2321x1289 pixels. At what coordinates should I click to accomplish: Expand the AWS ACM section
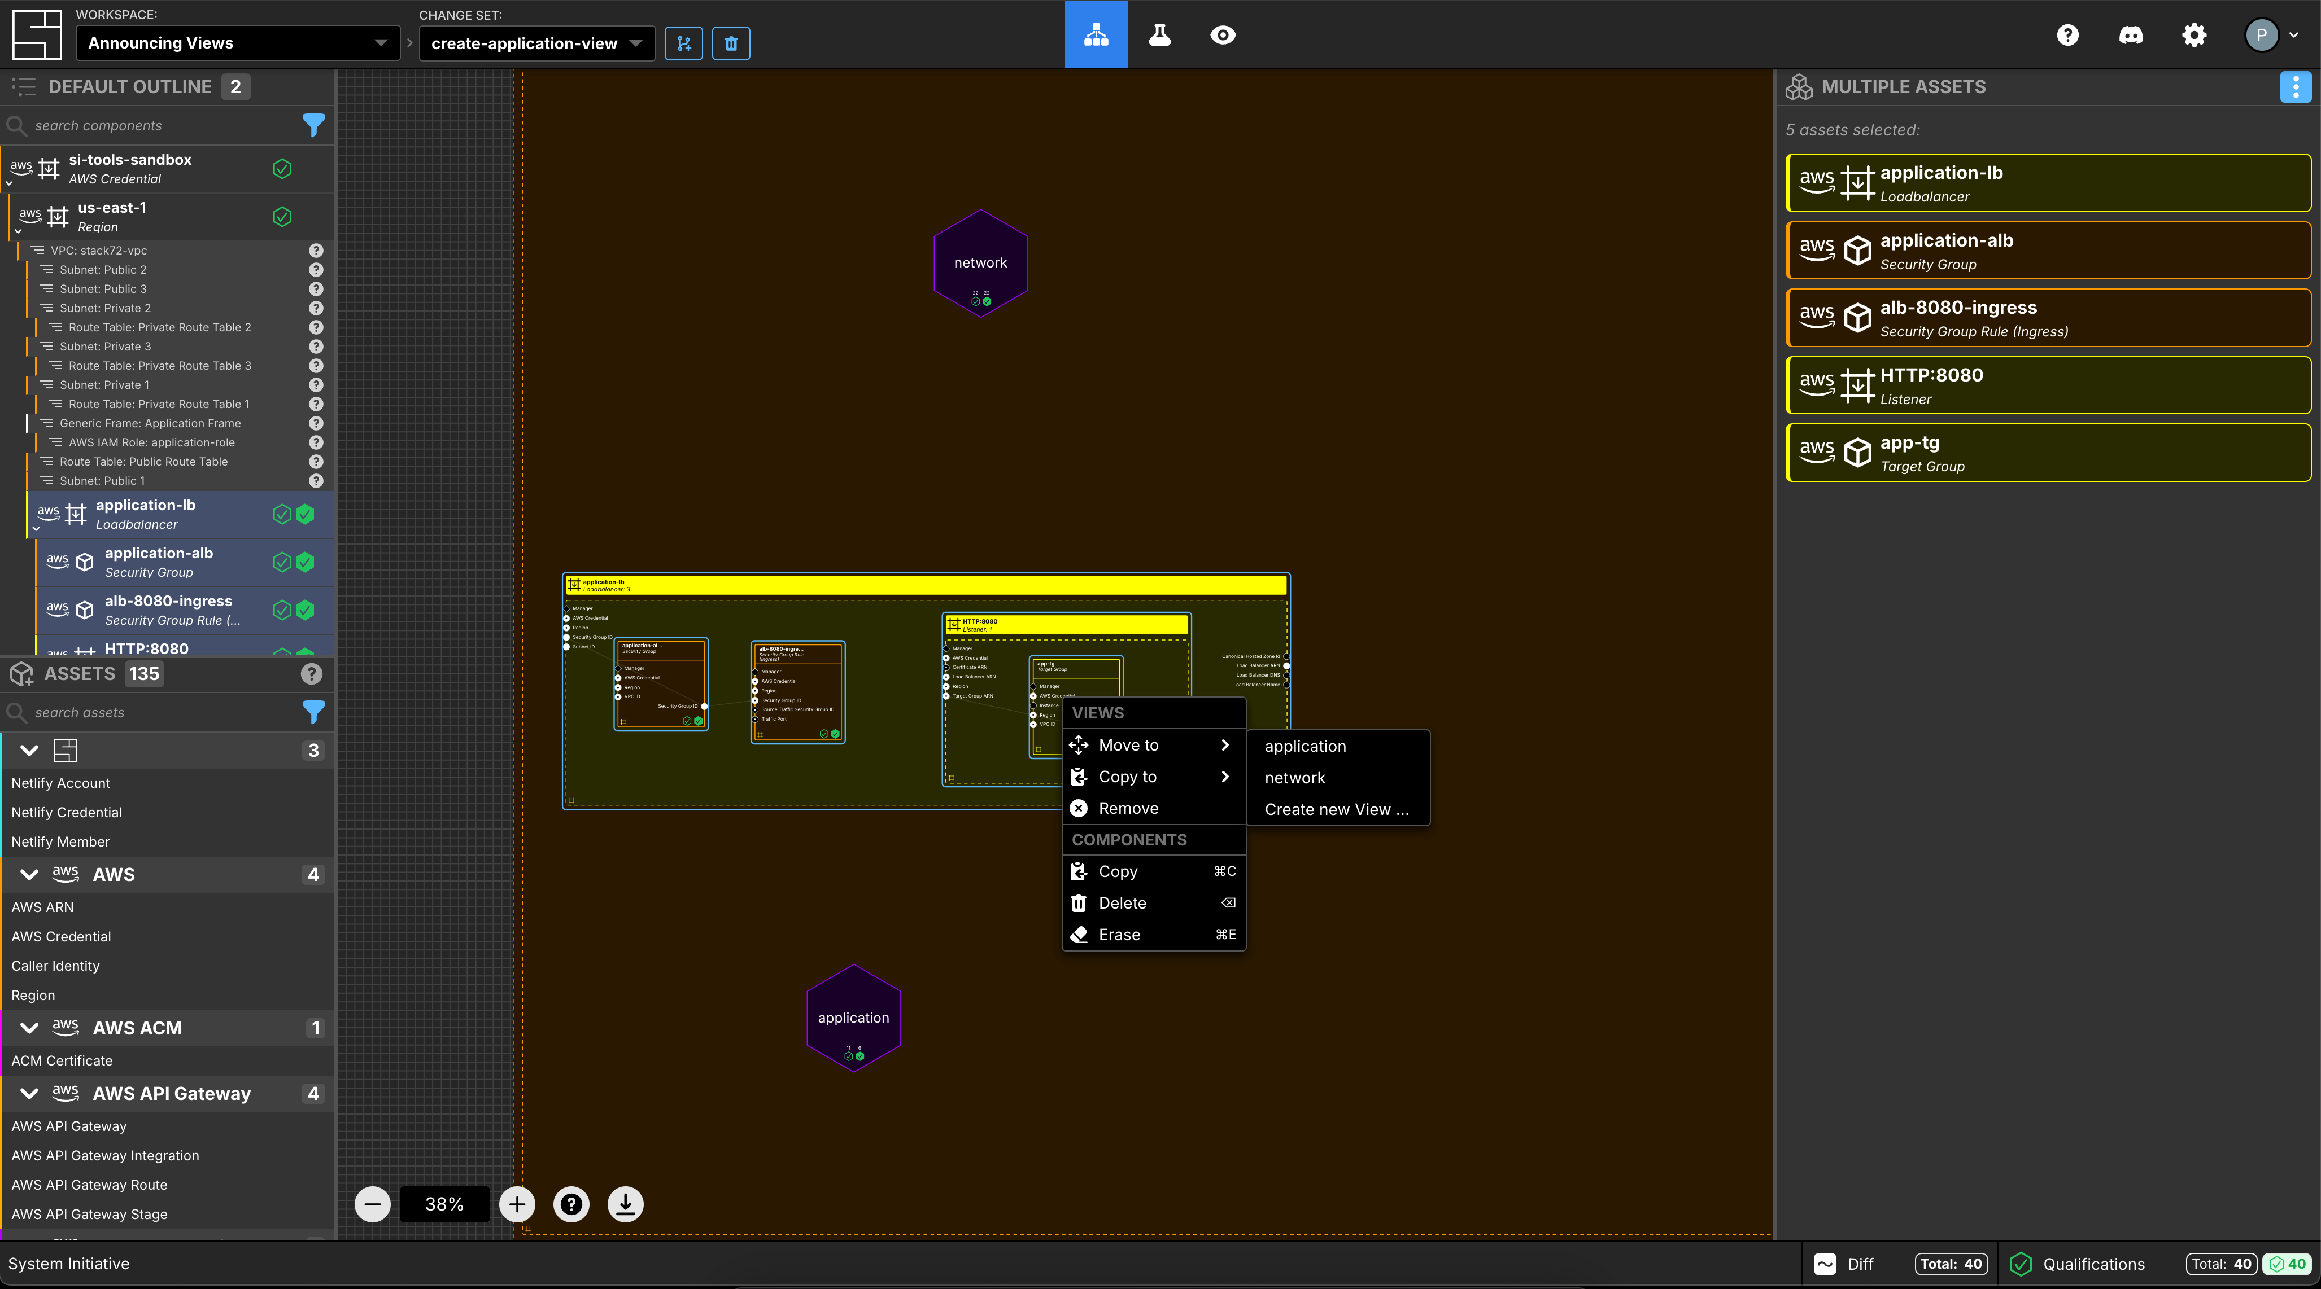coord(30,1027)
